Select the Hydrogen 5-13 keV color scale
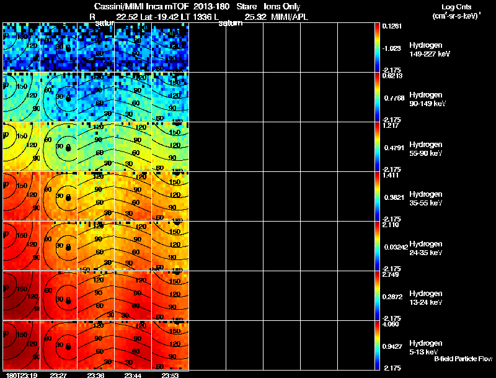The image size is (496, 378). [x=378, y=345]
